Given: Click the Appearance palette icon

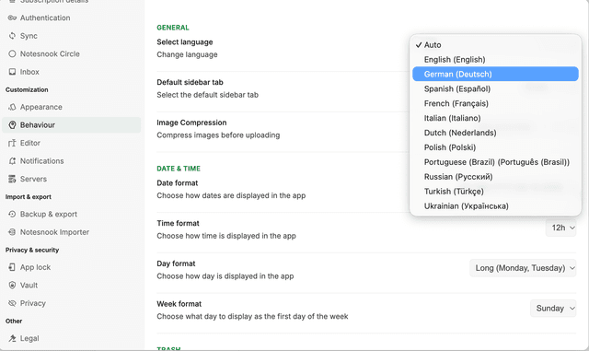Looking at the screenshot, I should [12, 107].
